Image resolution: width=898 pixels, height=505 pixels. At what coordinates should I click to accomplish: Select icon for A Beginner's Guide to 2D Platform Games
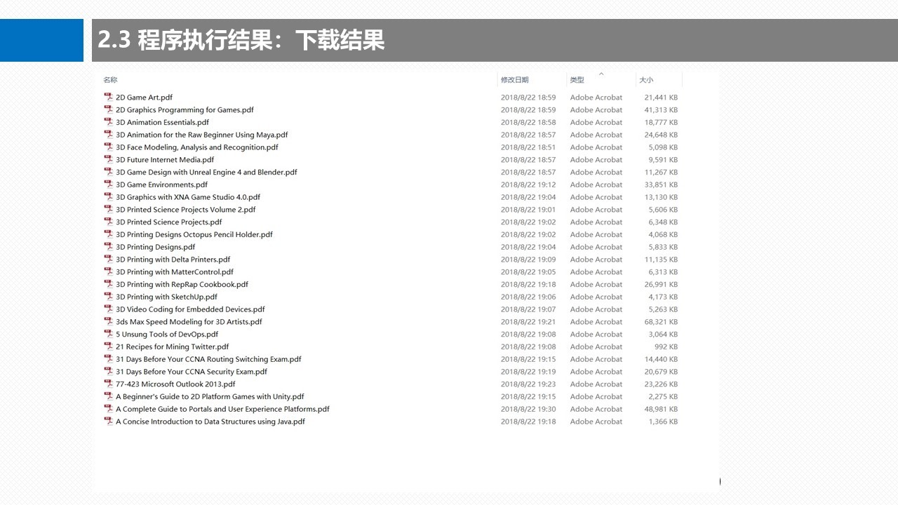point(109,396)
